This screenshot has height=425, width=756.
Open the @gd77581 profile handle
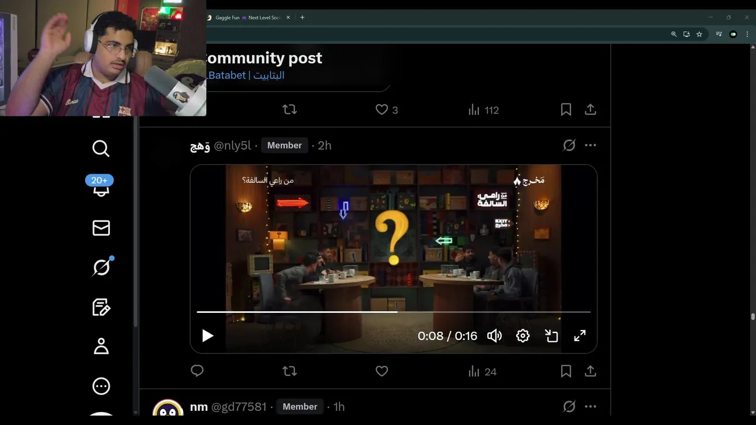click(239, 407)
